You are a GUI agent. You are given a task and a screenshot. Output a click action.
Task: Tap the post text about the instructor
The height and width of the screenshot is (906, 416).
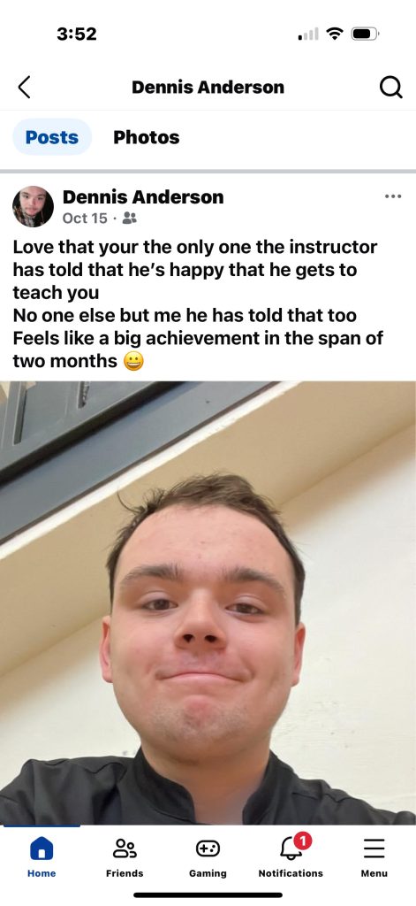point(198,304)
